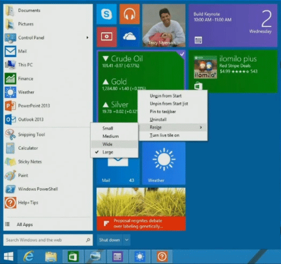
Task: Launch Outlook 2013
Action: coord(48,119)
